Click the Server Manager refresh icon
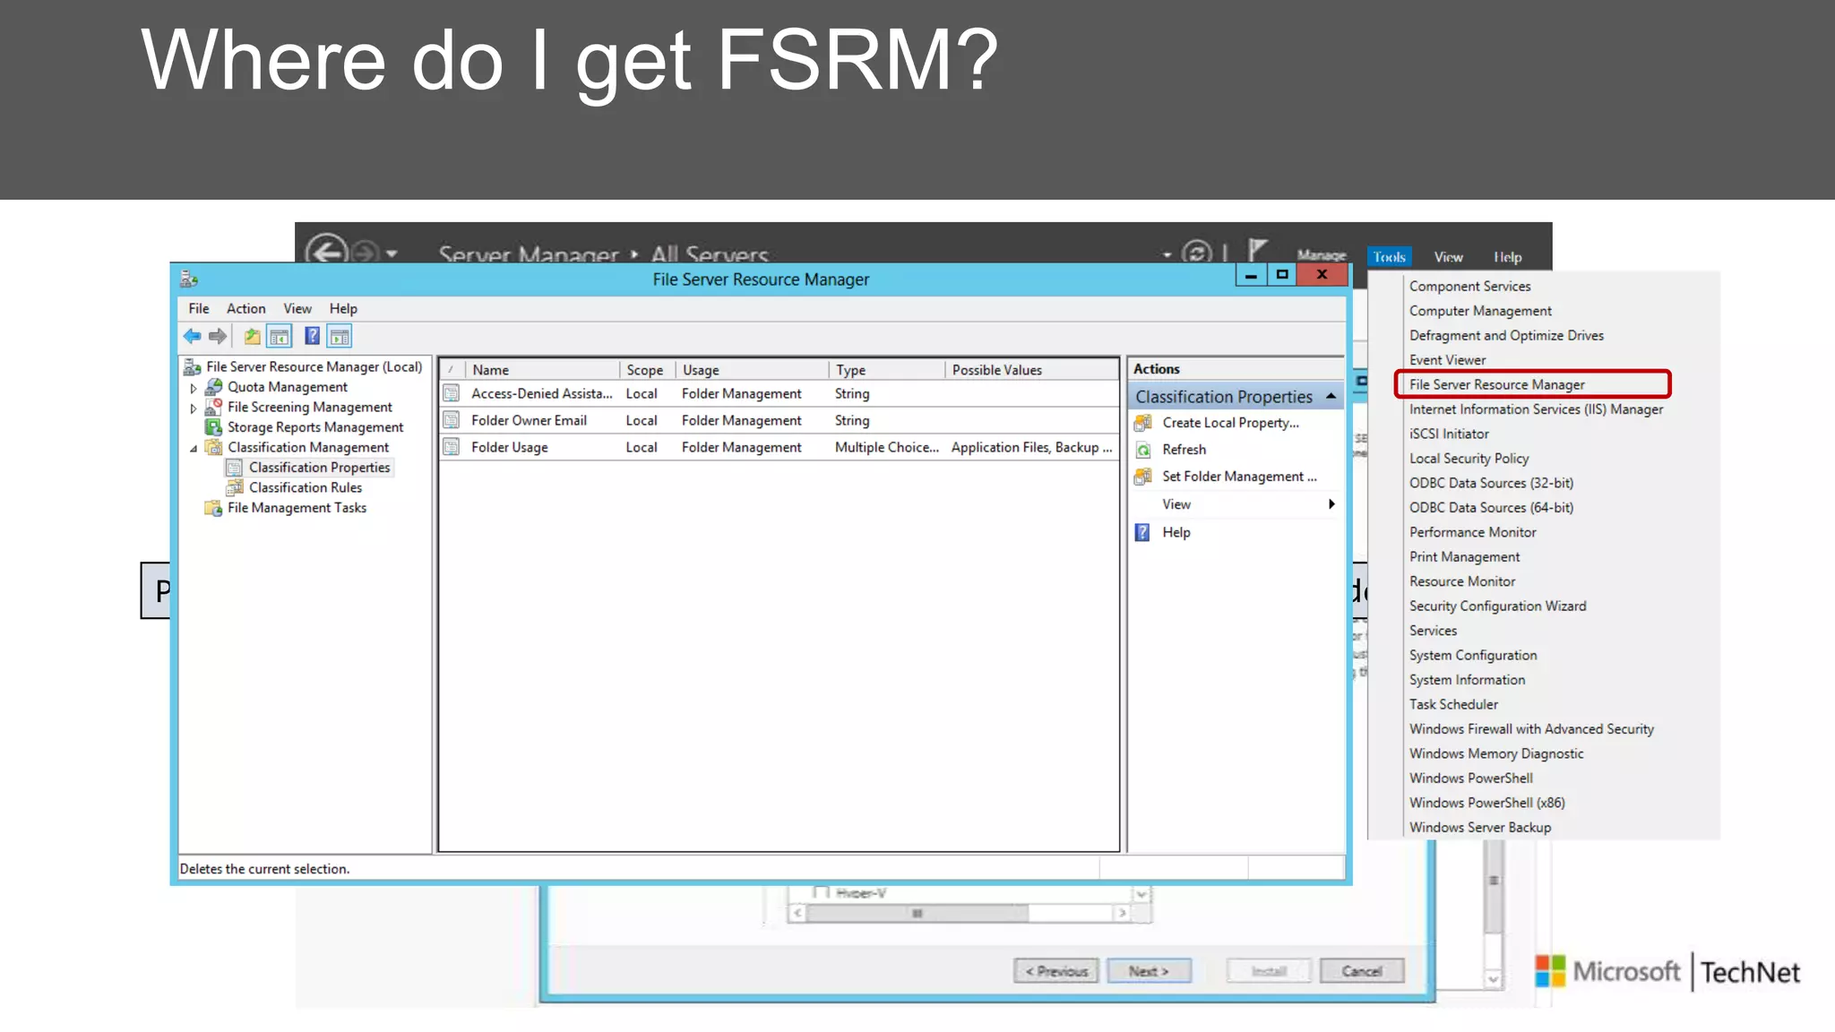The height and width of the screenshot is (1032, 1835). [1197, 253]
